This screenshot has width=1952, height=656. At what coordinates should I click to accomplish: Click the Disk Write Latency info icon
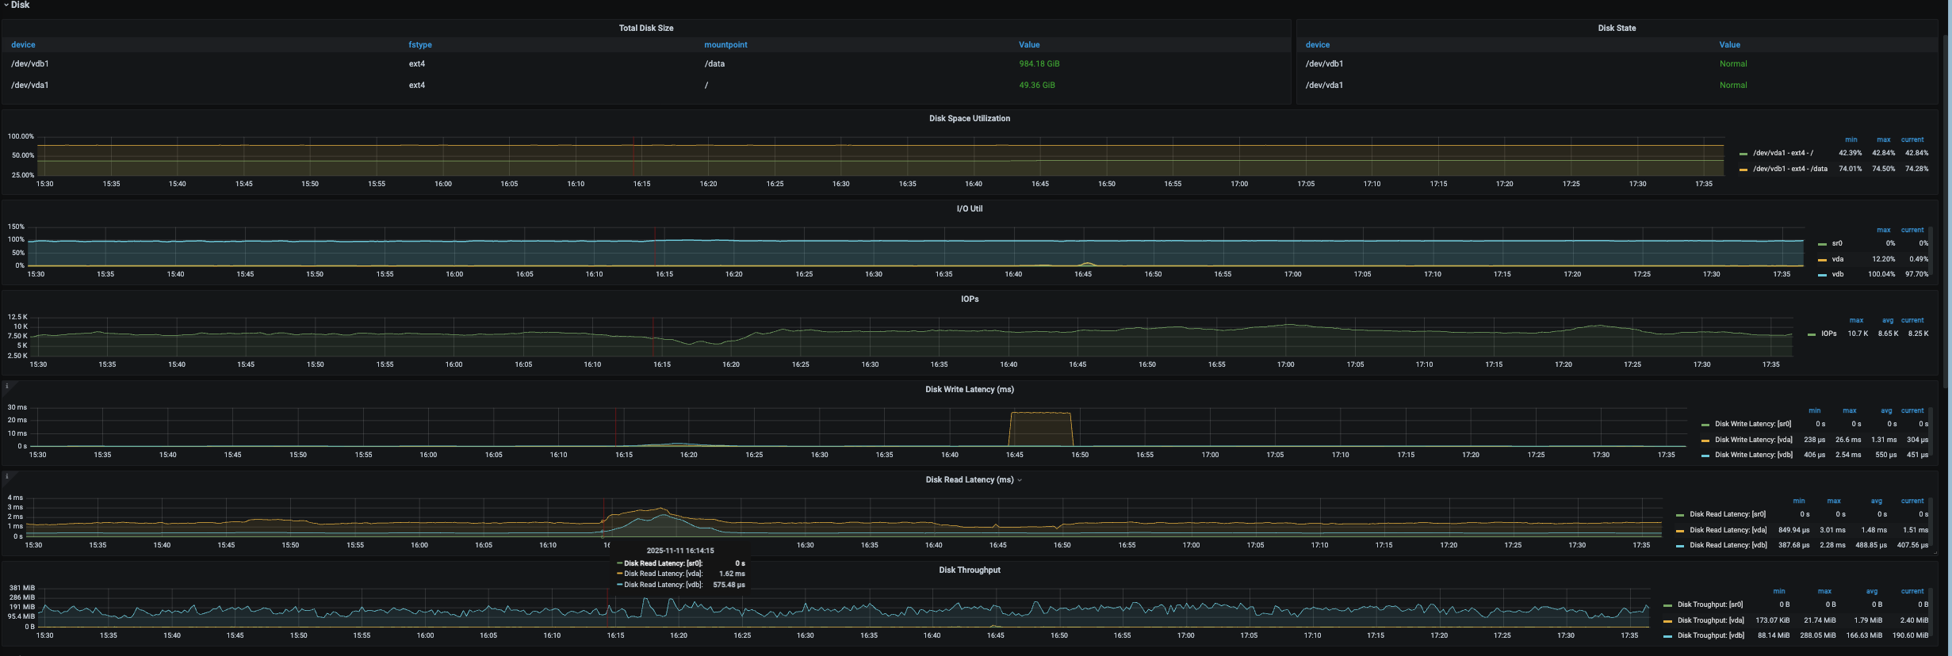(x=6, y=387)
